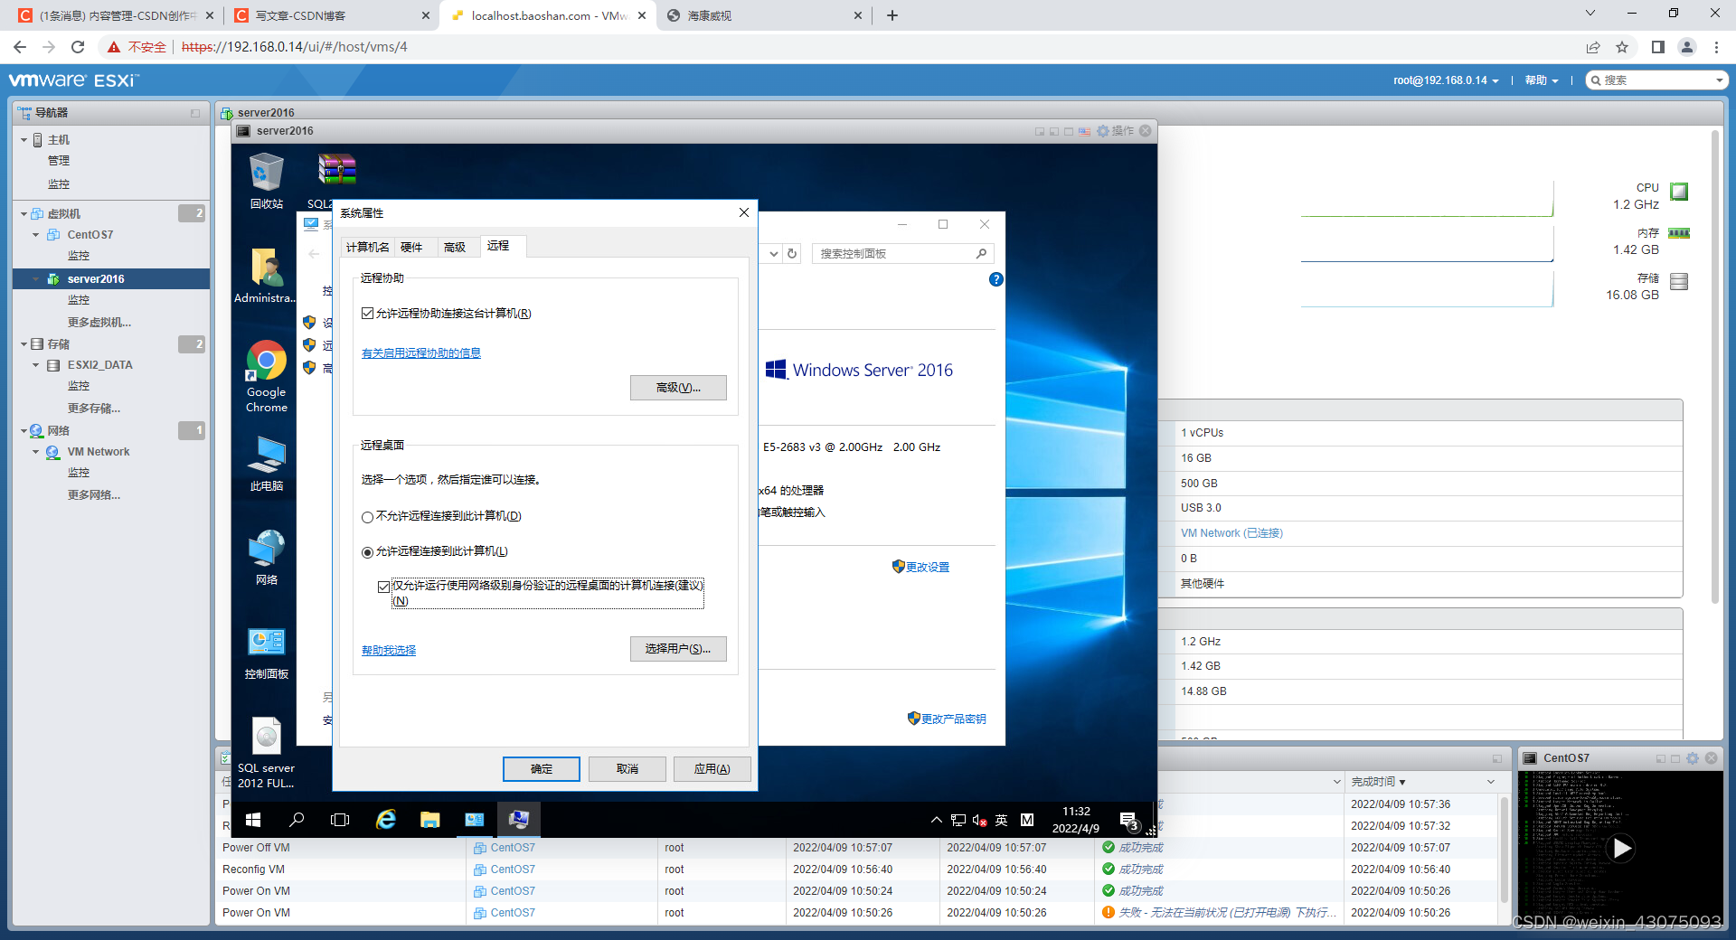
Task: Open taskbar search magnifier in guest
Action: (297, 820)
